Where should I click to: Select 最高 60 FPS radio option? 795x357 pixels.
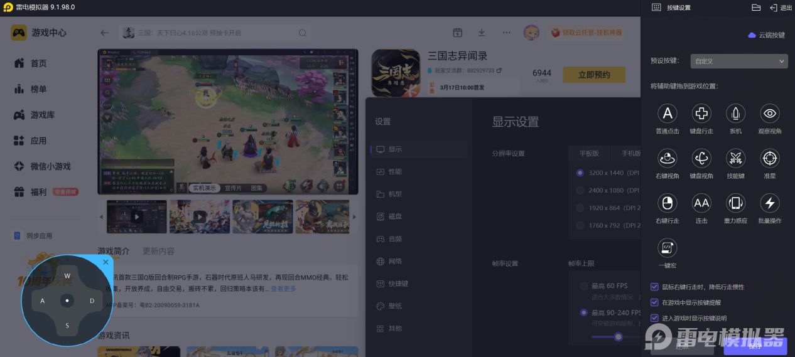coord(584,286)
